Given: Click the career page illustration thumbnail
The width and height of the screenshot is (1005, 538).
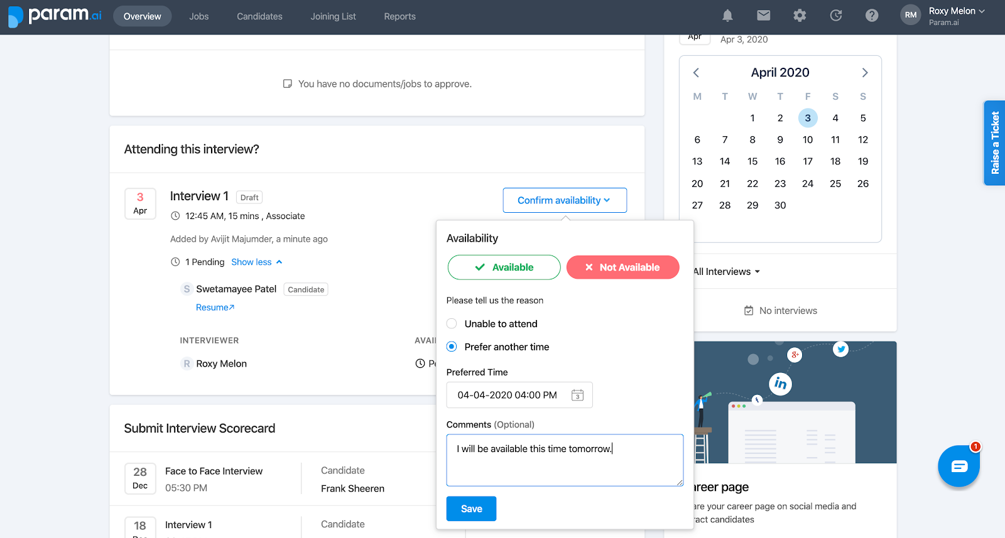Looking at the screenshot, I should (795, 402).
